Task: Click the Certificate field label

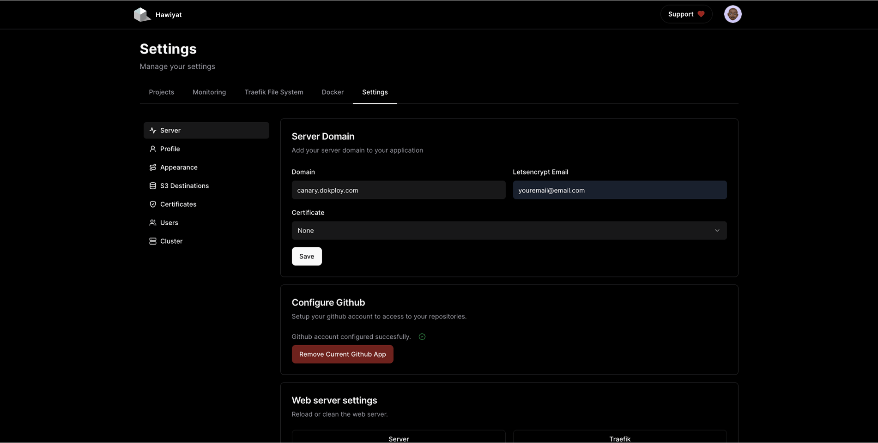Action: [308, 213]
